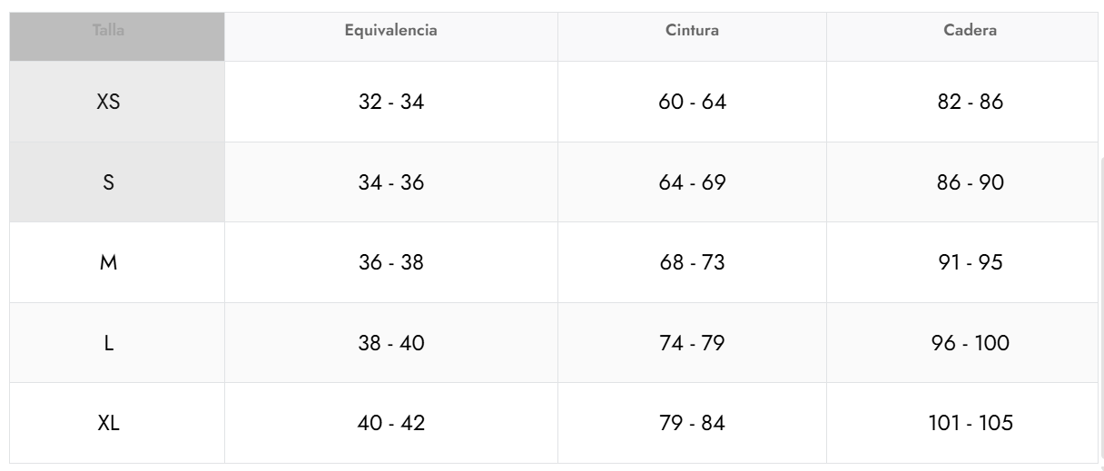The width and height of the screenshot is (1104, 471).
Task: Click the 64 - 69 cintura cell
Action: point(692,182)
